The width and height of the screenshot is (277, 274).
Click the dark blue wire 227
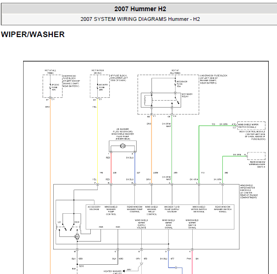[135, 168]
